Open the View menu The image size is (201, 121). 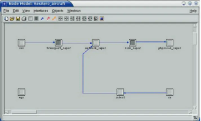click(26, 11)
